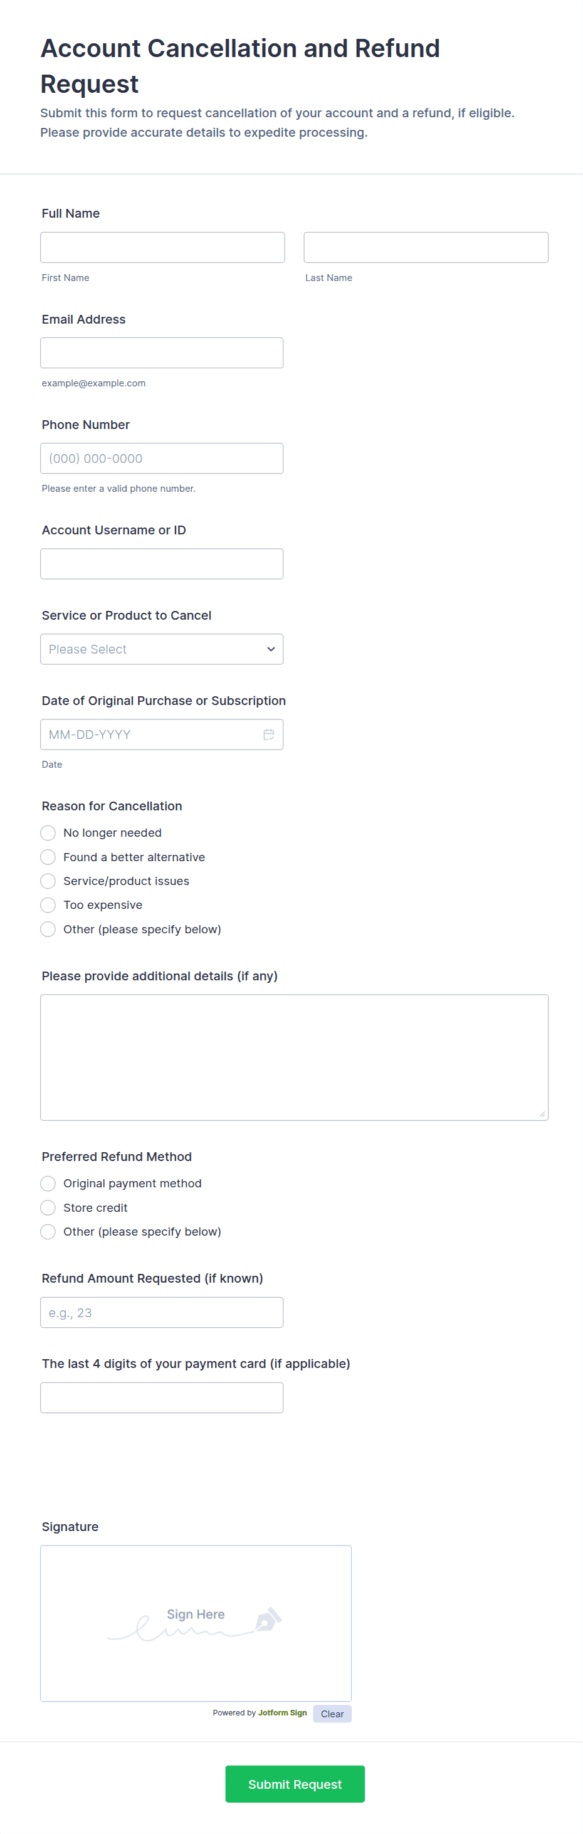Select "No longer needed" cancellation reason
This screenshot has width=583, height=1834.
(x=48, y=832)
